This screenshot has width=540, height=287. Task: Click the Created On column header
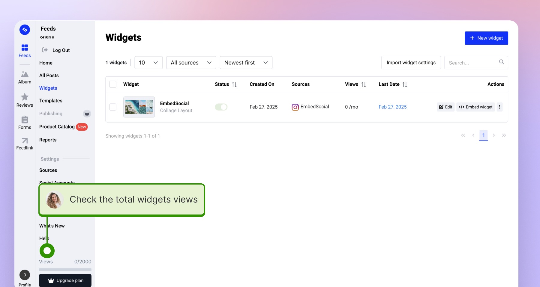click(x=262, y=84)
